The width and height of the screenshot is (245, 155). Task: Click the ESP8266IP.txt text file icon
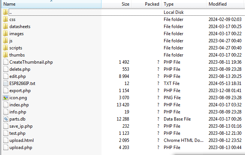pyautogui.click(x=6, y=83)
